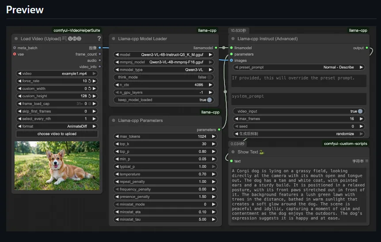Reset custom_height with its circular arrow icon
This screenshot has height=242, width=381.
pos(90,96)
